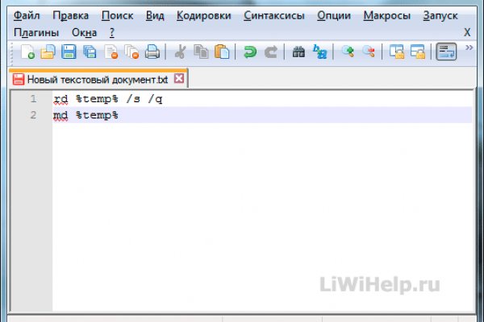This screenshot has width=484, height=322.
Task: Open the Синтаксисы menu
Action: [273, 15]
